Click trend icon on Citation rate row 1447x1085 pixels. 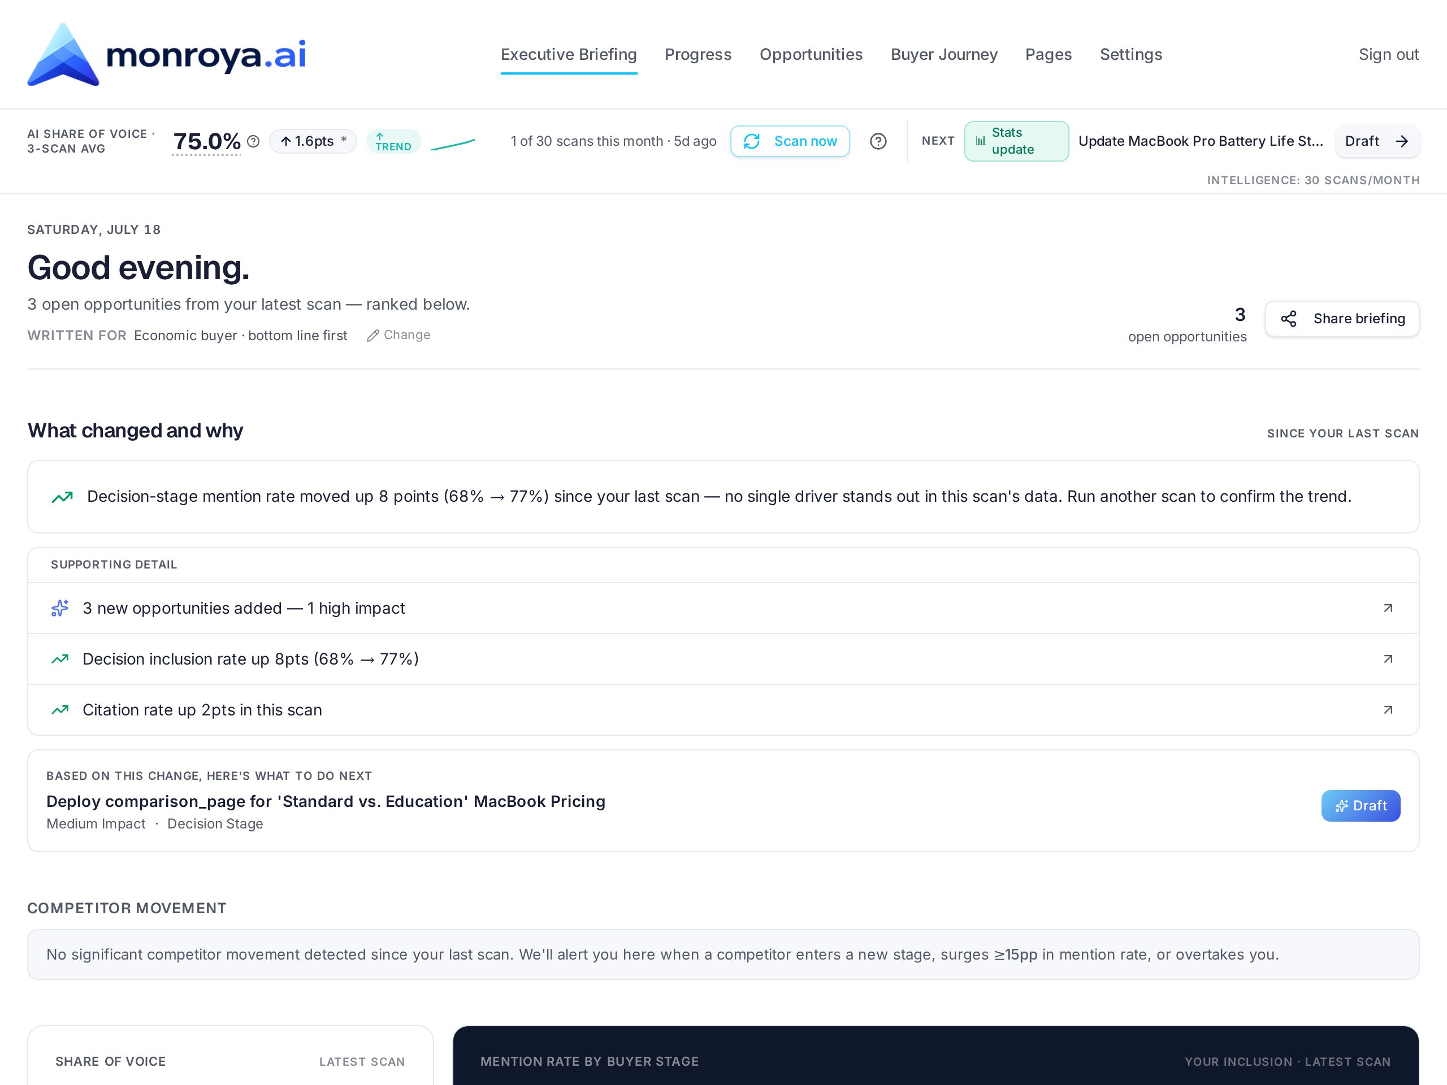tap(59, 710)
